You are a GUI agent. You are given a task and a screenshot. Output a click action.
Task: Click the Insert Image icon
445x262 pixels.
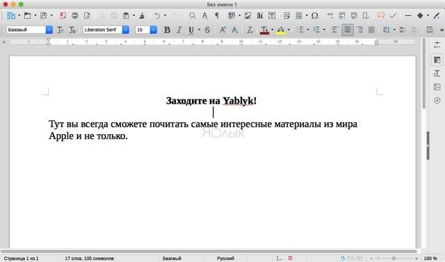point(248,15)
